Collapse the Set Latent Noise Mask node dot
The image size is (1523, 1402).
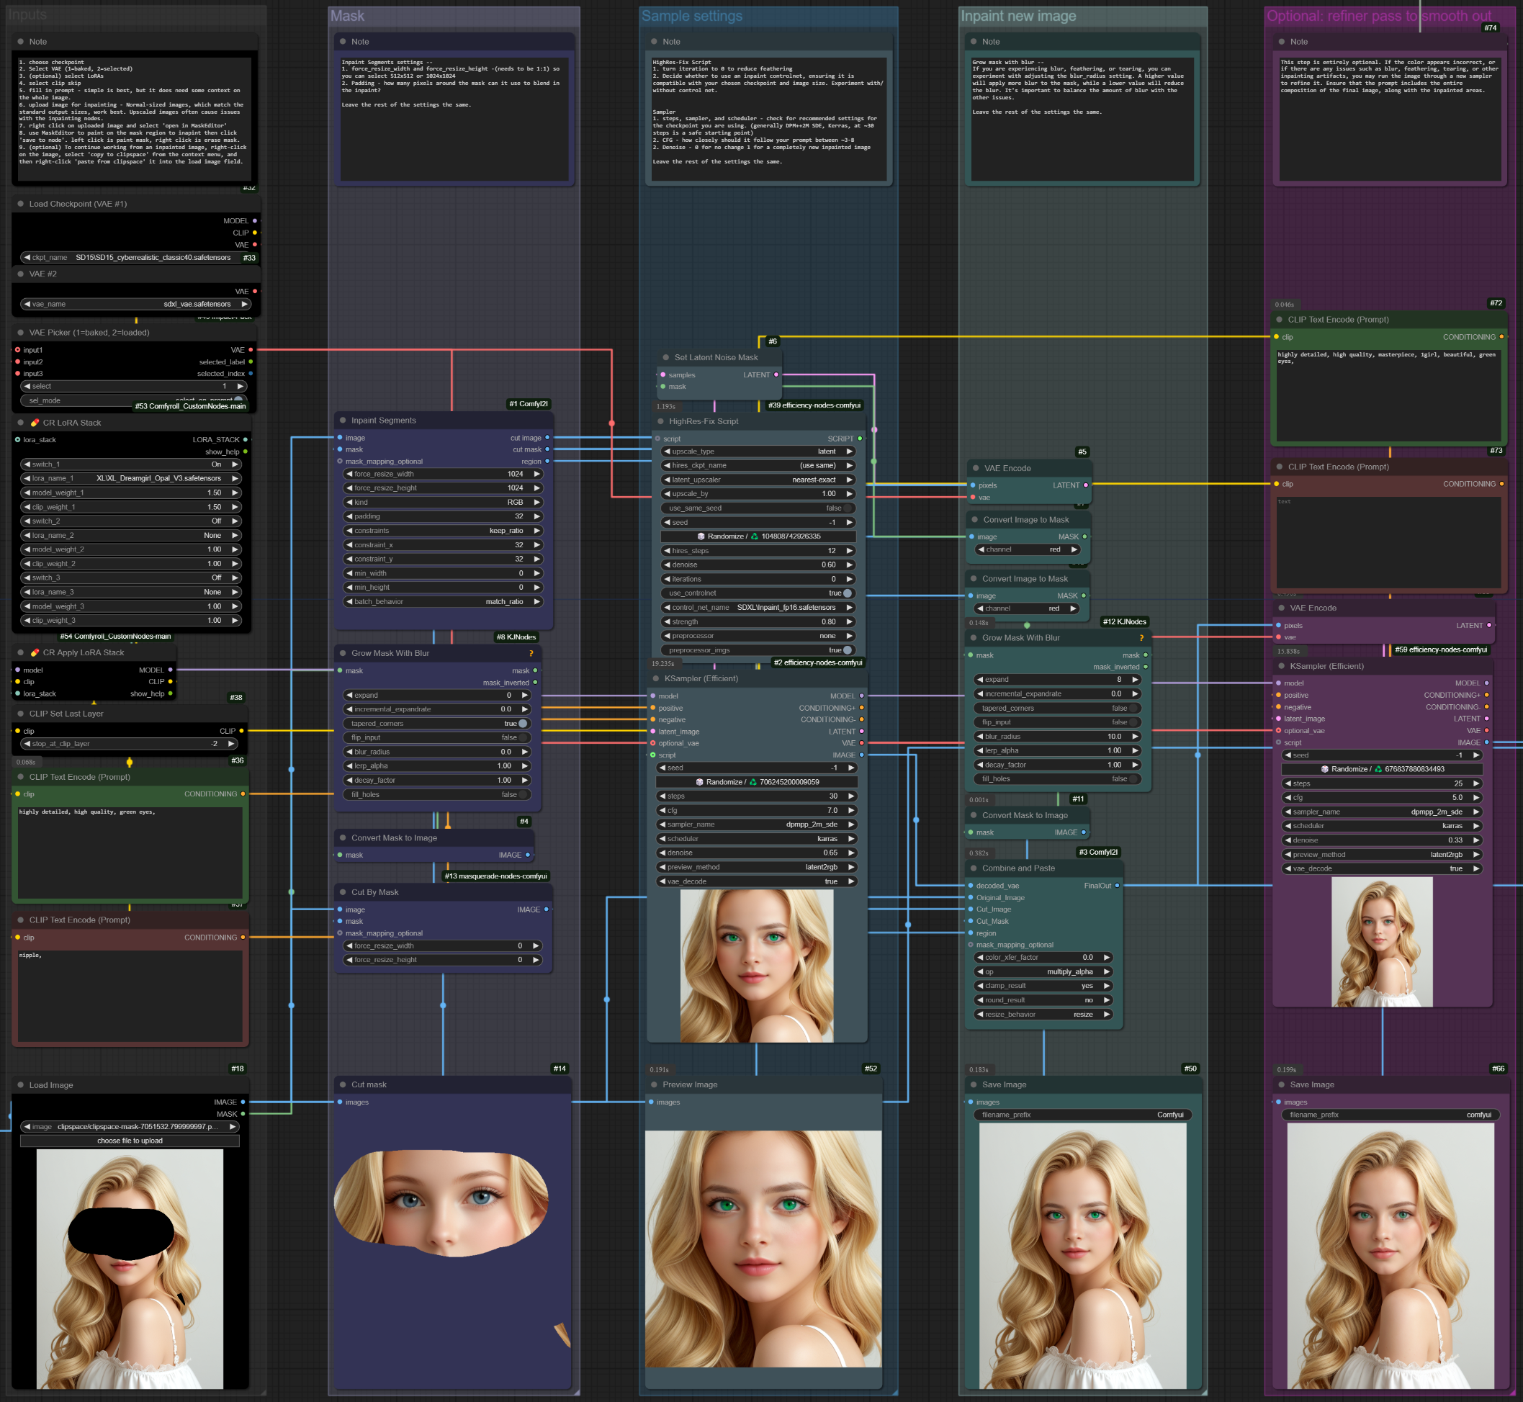(666, 357)
